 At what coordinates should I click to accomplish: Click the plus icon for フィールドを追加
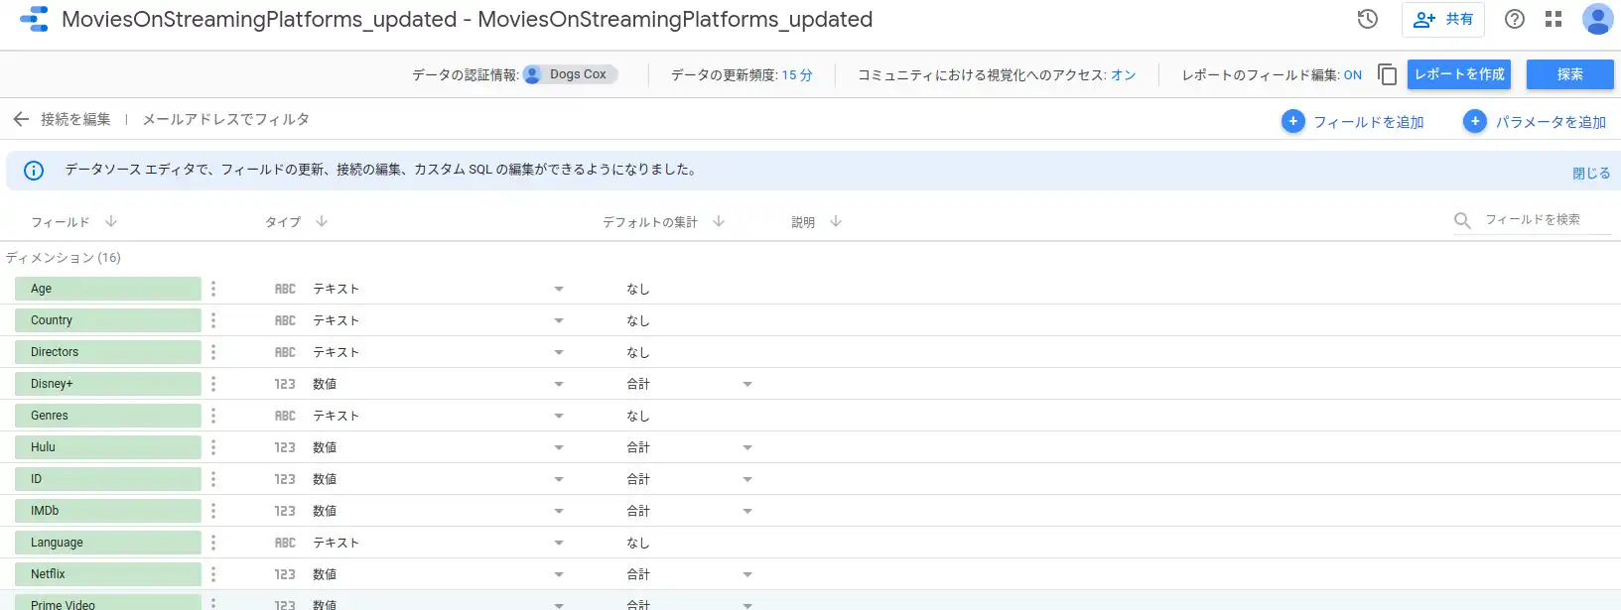coord(1292,121)
